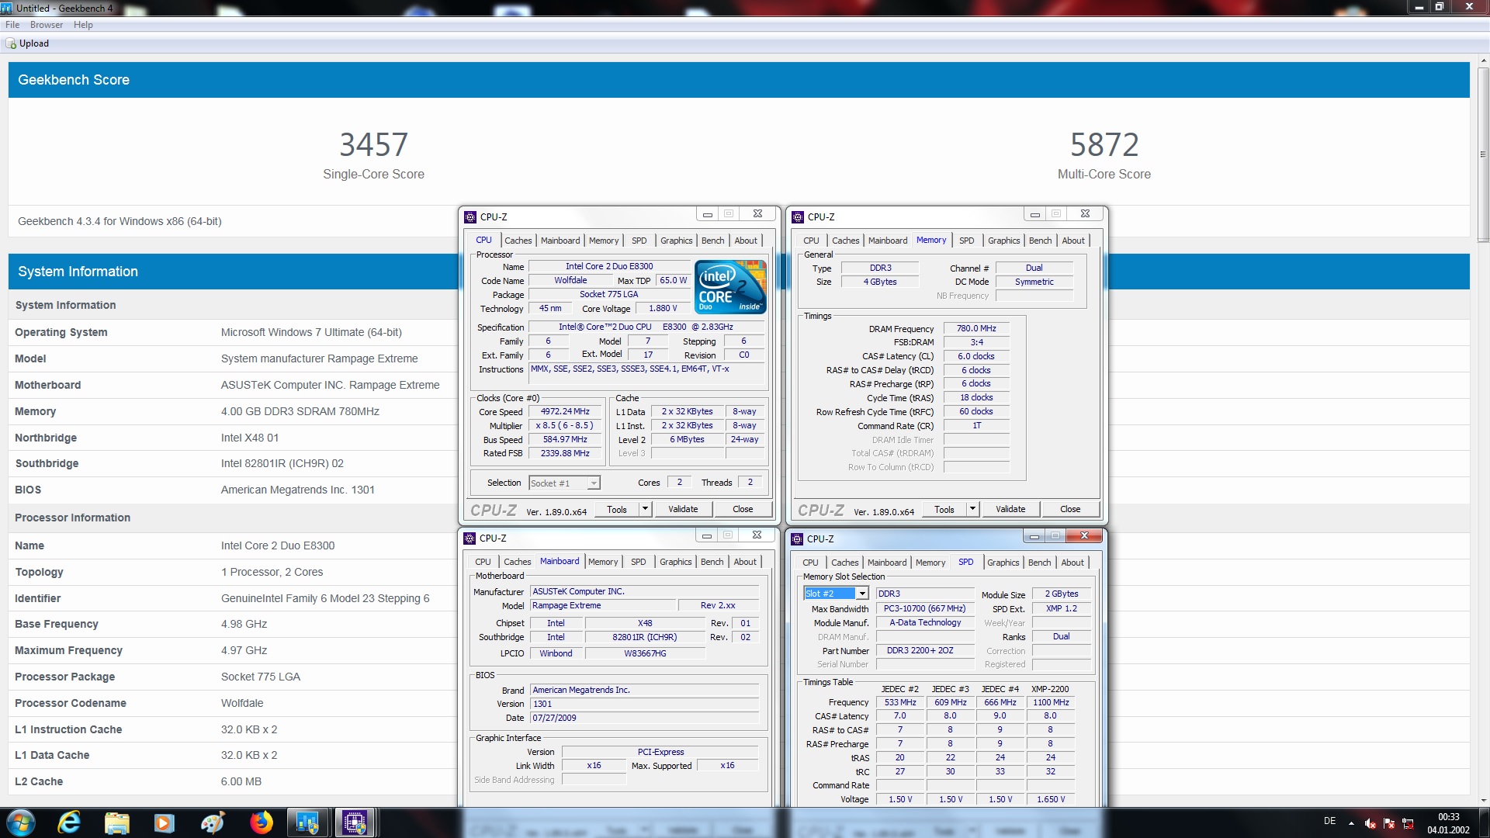
Task: Click the Intel Core 2 Duo logo in CPU-Z
Action: (x=731, y=287)
